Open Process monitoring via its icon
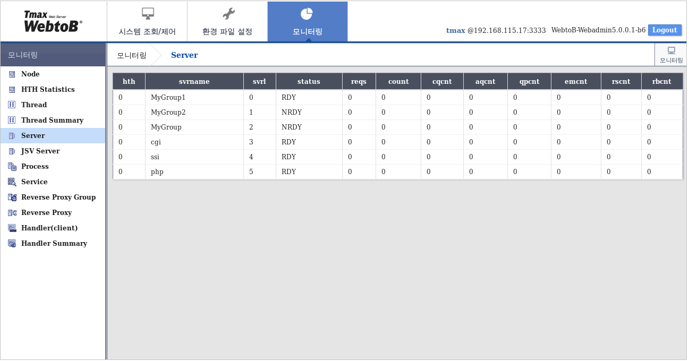The height and width of the screenshot is (361, 689). click(12, 166)
